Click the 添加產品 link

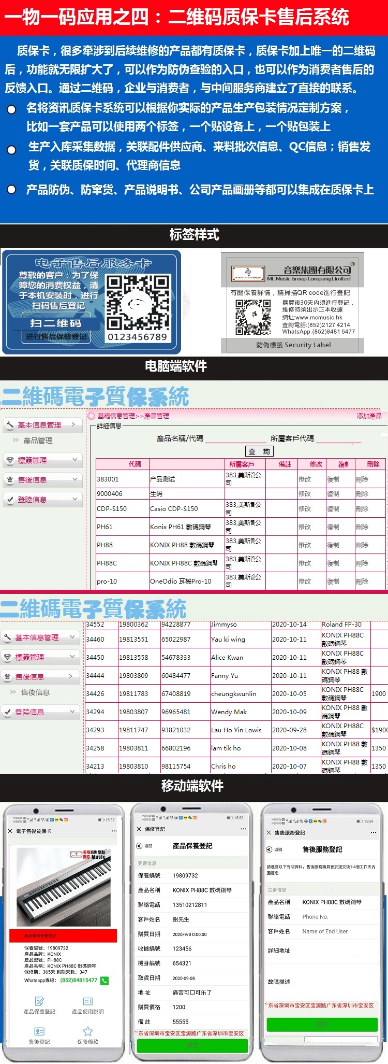369,416
